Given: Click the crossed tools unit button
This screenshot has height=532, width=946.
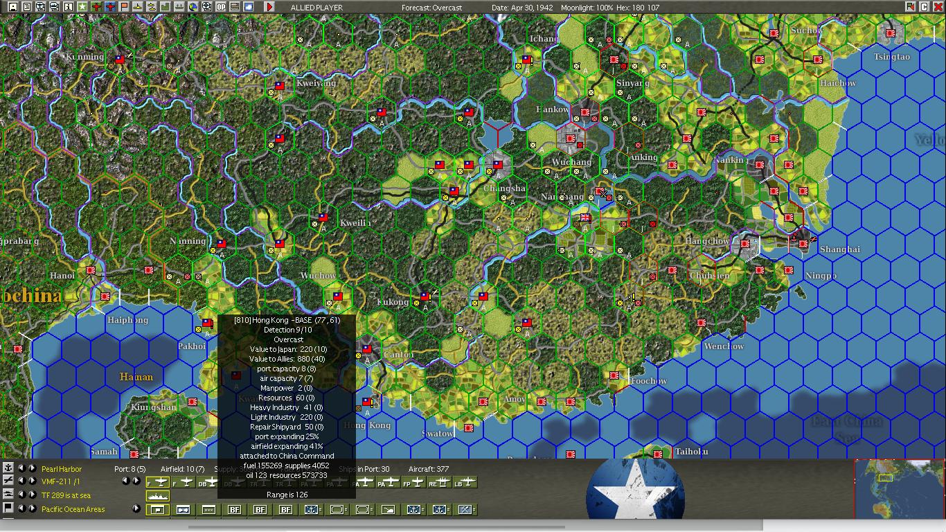Looking at the screenshot, I should (465, 510).
